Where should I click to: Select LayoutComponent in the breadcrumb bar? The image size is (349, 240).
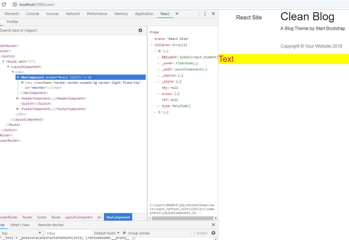coord(79,217)
